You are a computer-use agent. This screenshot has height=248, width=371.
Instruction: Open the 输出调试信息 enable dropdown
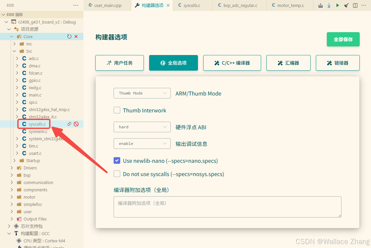tap(142, 143)
